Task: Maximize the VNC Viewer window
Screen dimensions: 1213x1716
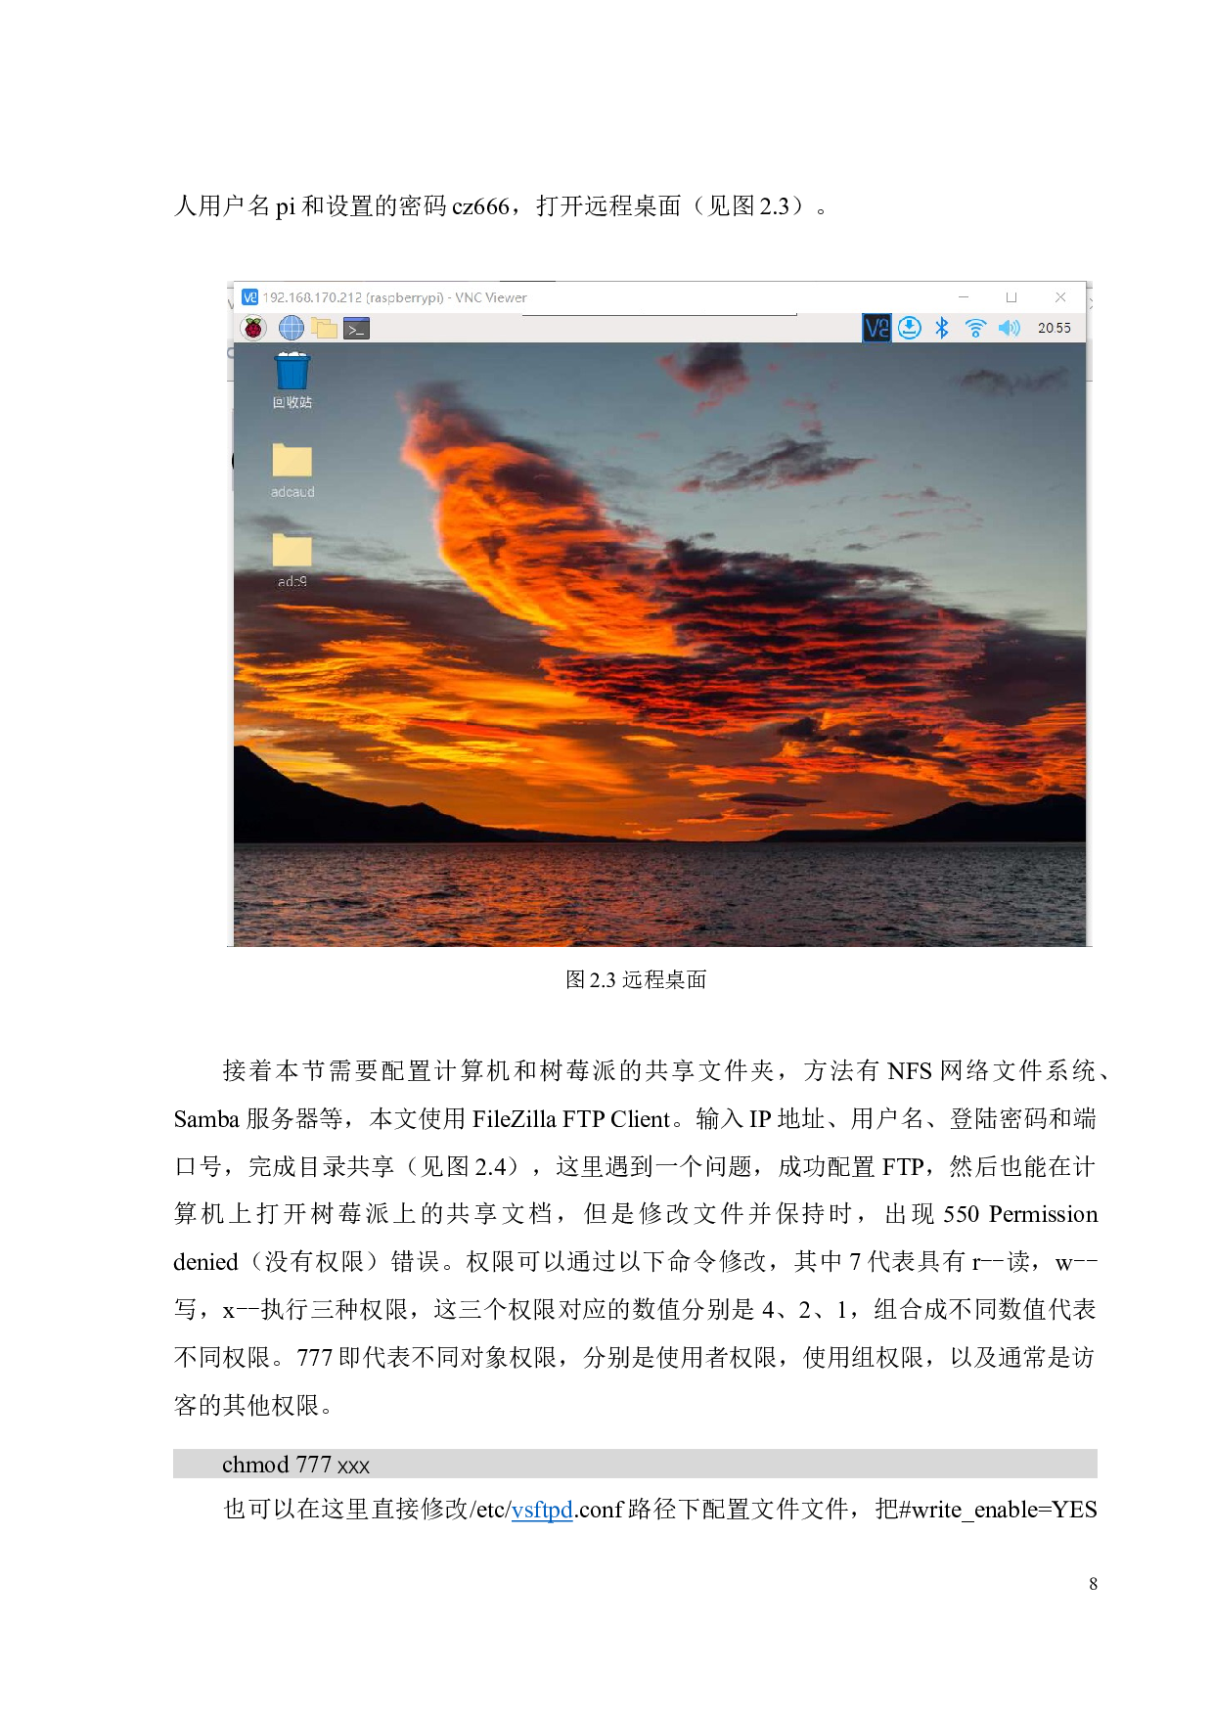Action: click(x=1011, y=297)
